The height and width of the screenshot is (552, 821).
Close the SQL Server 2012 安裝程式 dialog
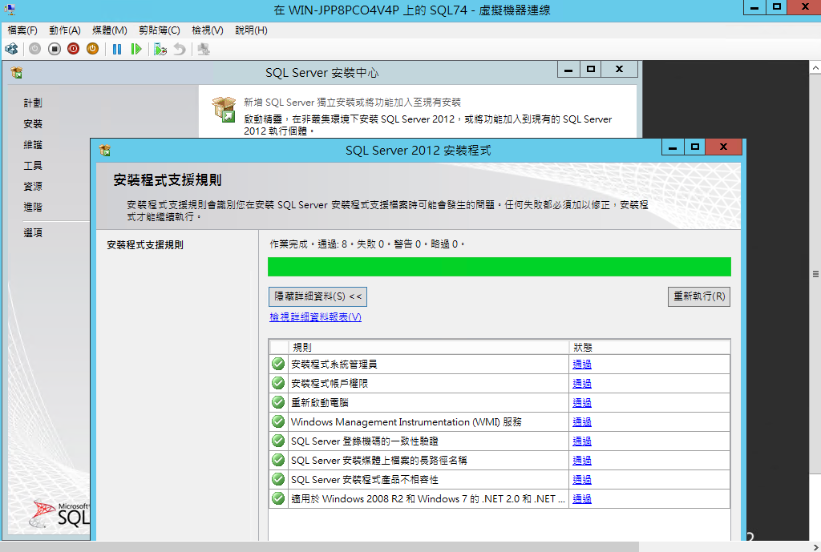click(724, 147)
